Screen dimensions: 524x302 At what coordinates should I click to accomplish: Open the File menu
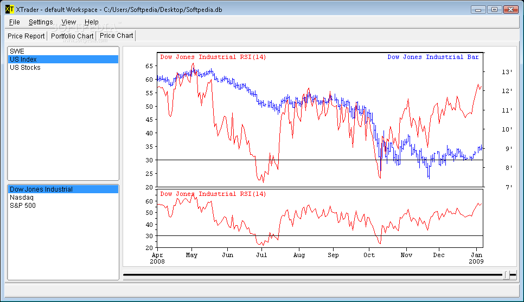pyautogui.click(x=14, y=22)
